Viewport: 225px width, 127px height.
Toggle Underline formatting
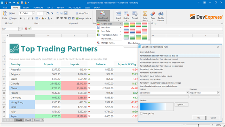(x=28, y=18)
